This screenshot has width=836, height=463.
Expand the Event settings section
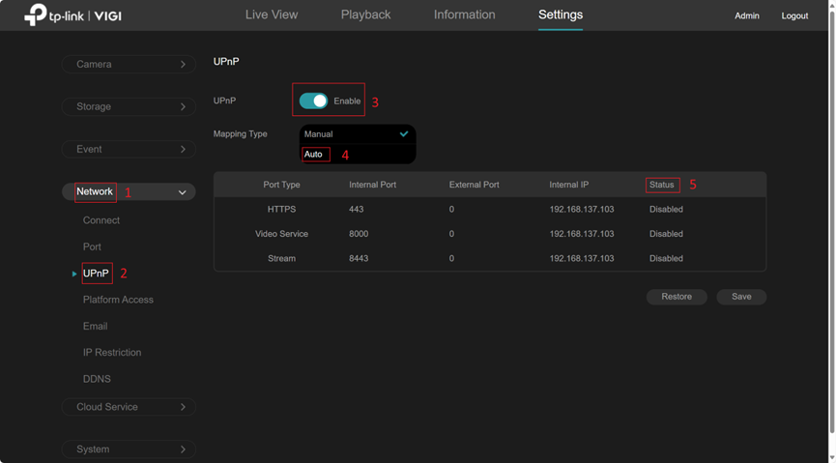pyautogui.click(x=130, y=150)
